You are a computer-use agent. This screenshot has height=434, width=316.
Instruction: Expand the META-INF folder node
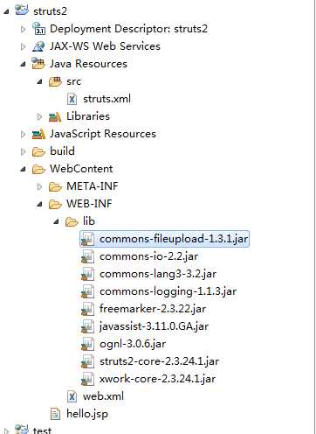click(39, 186)
